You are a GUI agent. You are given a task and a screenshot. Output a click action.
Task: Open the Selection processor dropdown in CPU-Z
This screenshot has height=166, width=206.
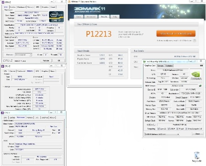click(23, 55)
